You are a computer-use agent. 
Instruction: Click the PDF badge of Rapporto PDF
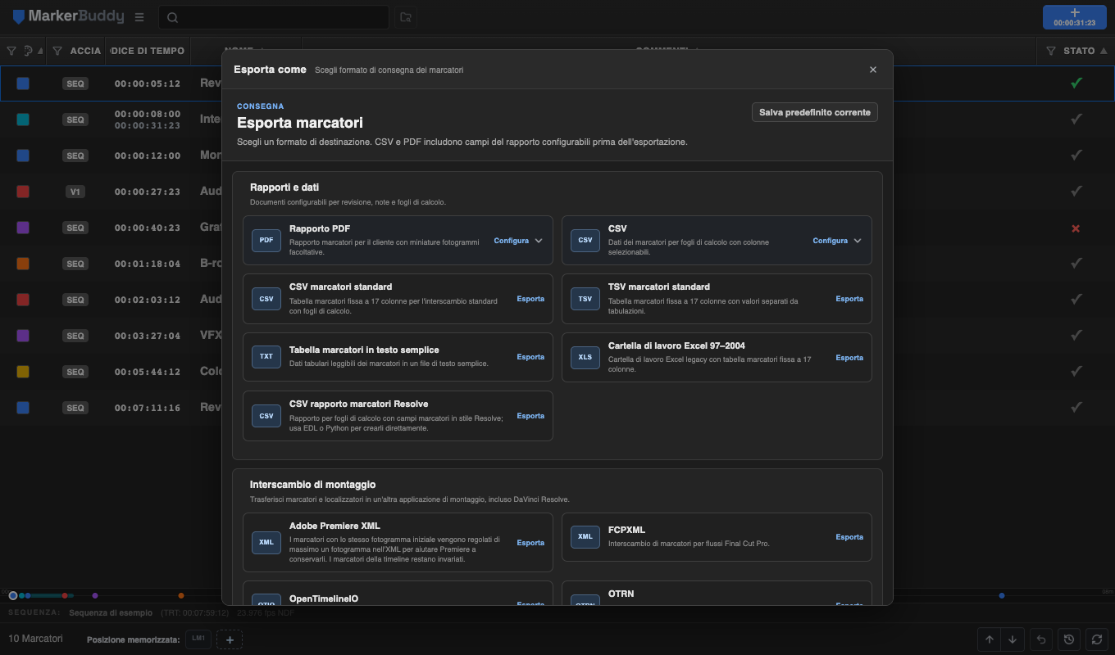[266, 241]
